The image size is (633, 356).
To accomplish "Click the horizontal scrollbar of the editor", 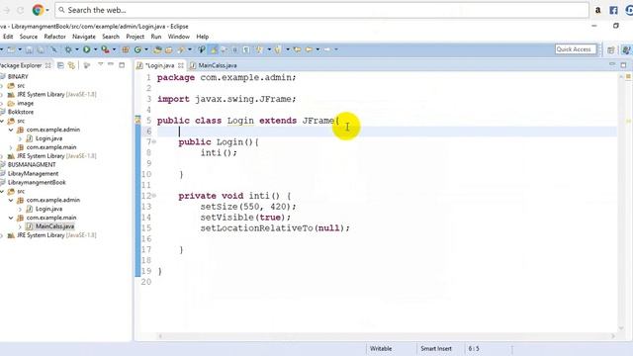I will pos(387,336).
